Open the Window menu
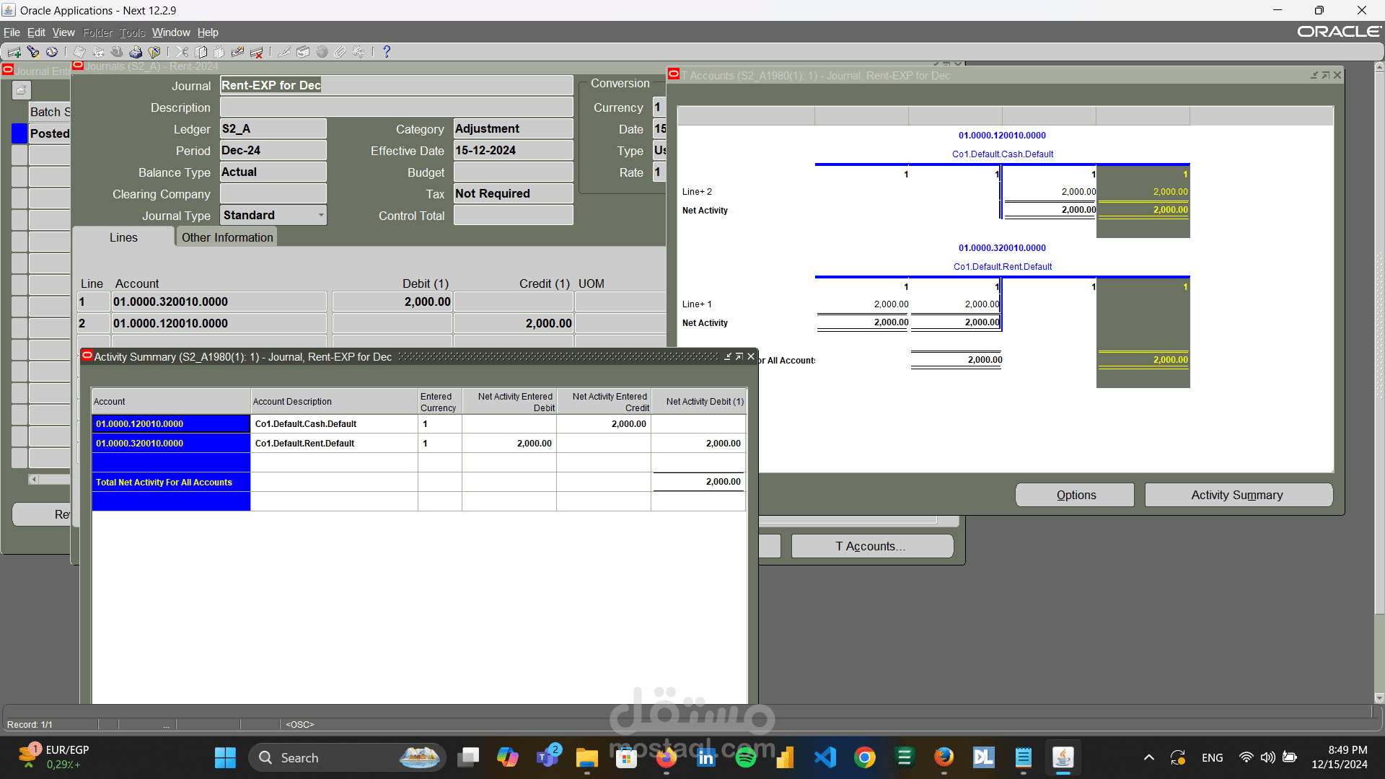1385x779 pixels. [171, 32]
